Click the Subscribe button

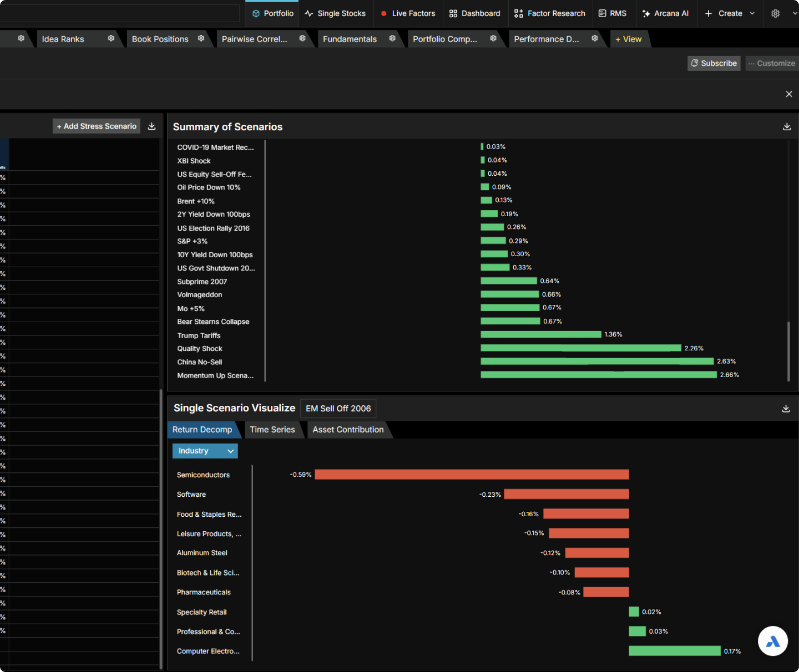(714, 63)
